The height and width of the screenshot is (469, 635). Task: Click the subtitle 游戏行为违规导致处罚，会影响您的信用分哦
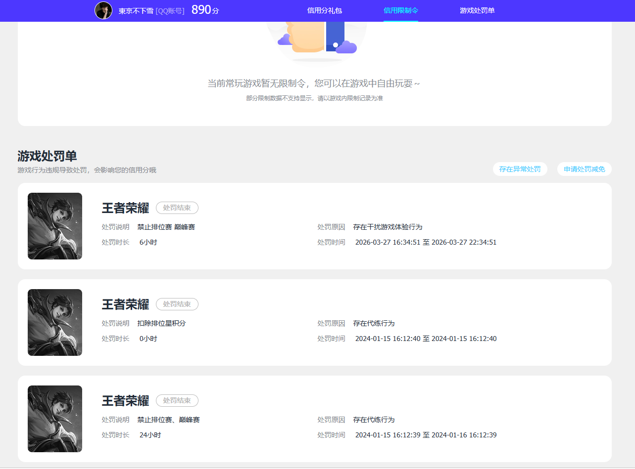click(87, 170)
